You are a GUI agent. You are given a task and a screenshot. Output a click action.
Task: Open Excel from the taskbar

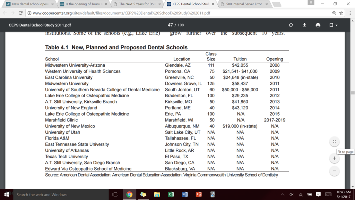[x=171, y=194]
